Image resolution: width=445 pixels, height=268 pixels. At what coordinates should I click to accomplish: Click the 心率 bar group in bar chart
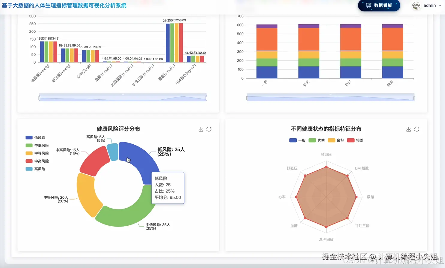(90, 56)
